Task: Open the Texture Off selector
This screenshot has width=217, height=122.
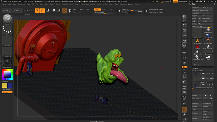Action: [7, 52]
